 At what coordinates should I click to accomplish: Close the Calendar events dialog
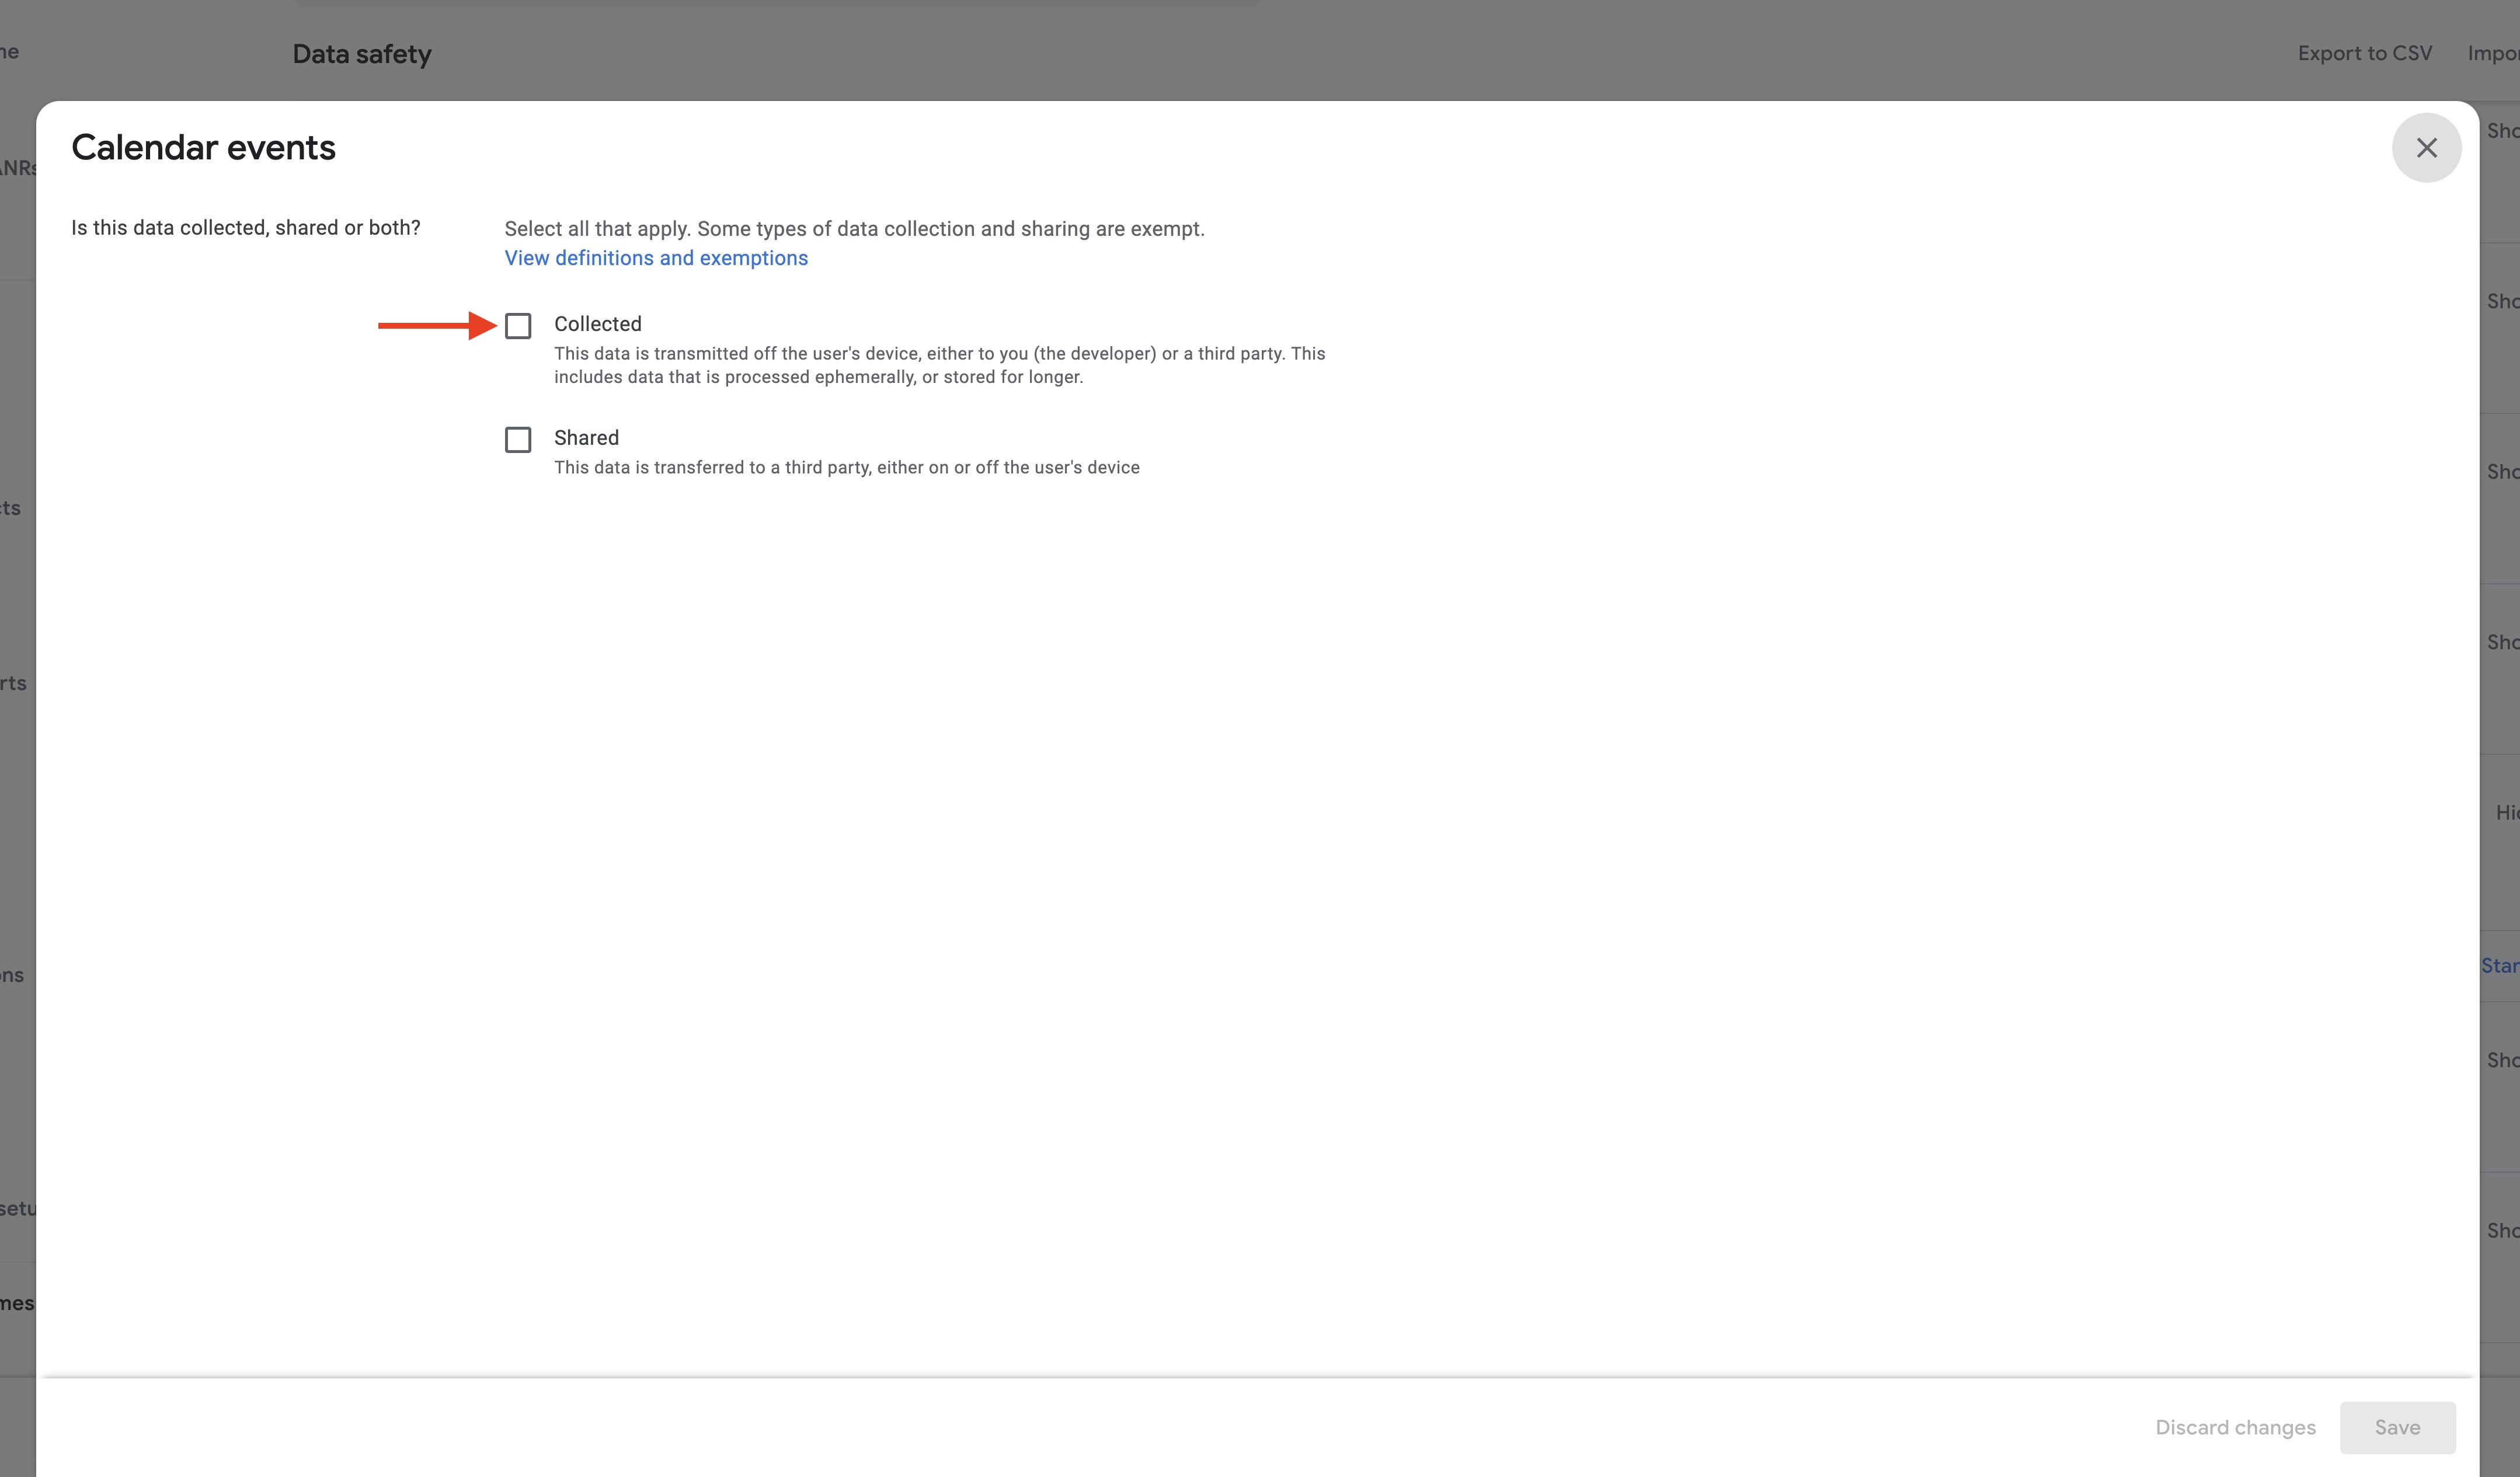point(2426,148)
